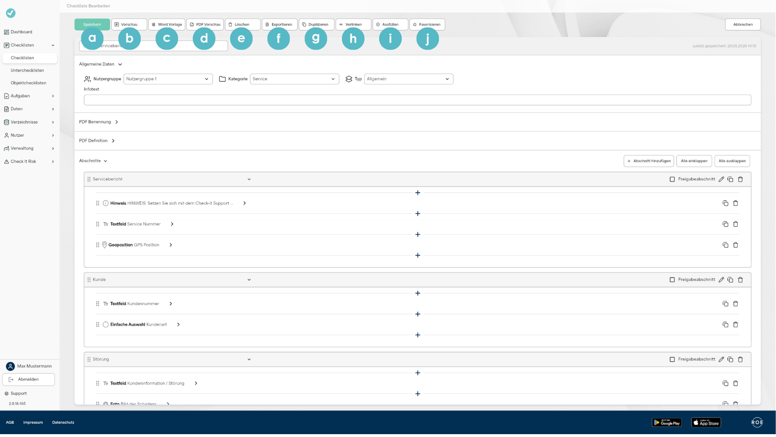
Task: Duplicate the Servicebericht section
Action: [730, 179]
